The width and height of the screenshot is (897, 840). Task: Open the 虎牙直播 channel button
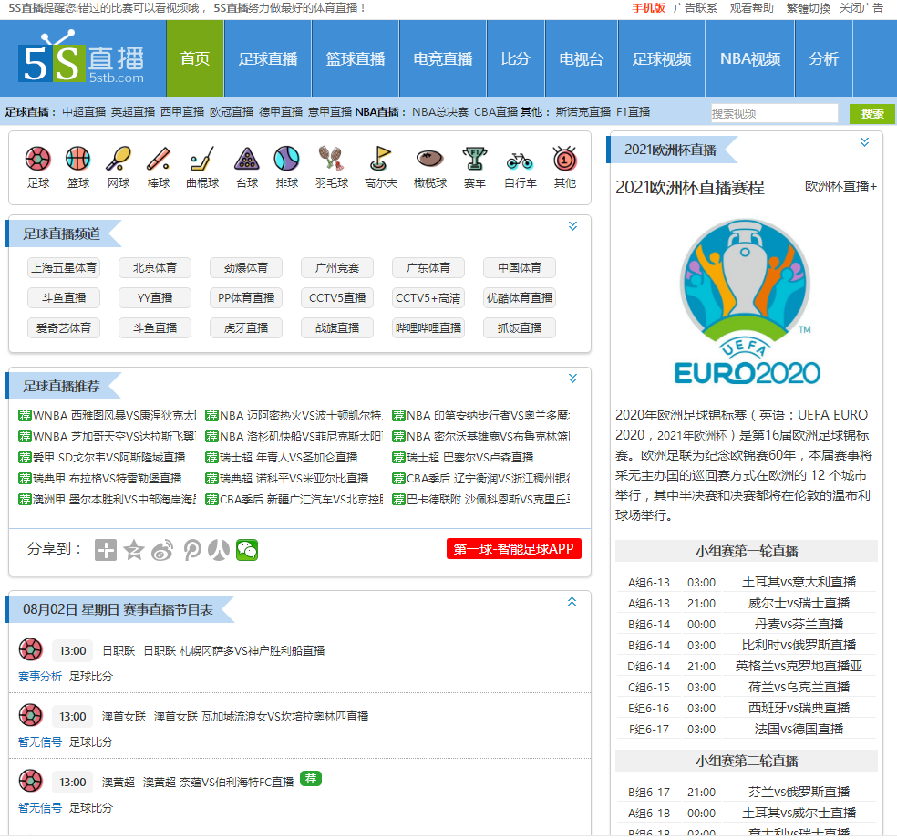pyautogui.click(x=246, y=327)
